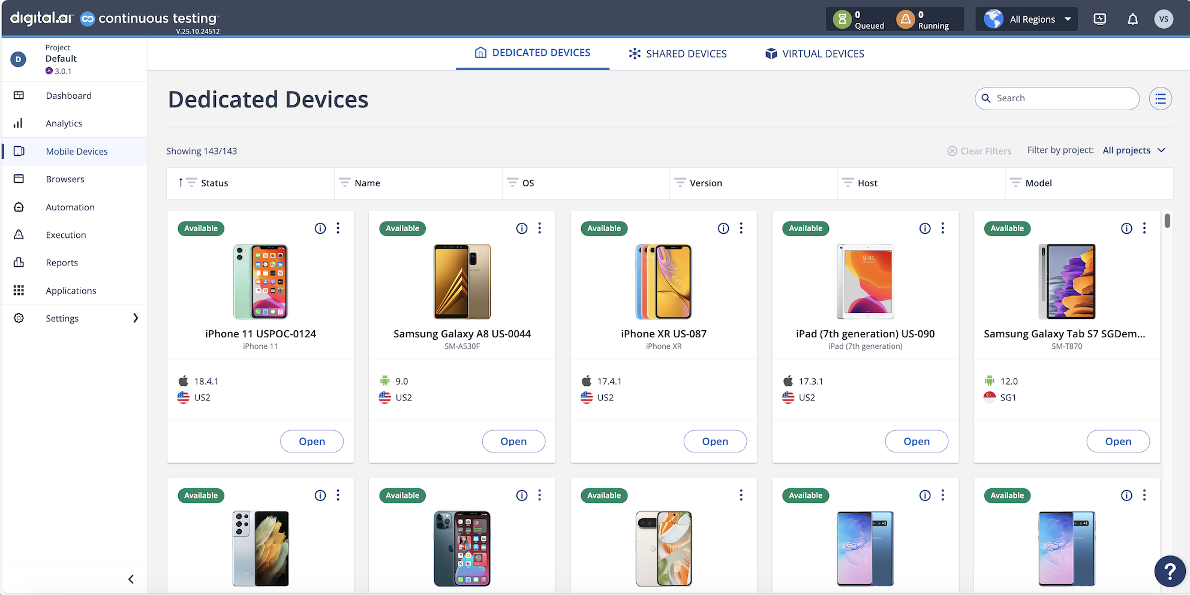Click the notifications bell icon
The height and width of the screenshot is (595, 1190).
1132,19
